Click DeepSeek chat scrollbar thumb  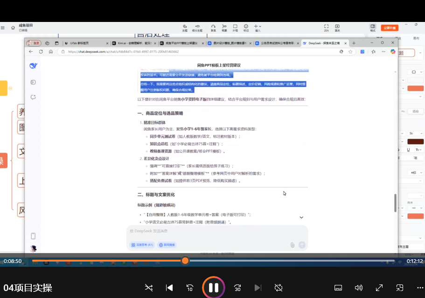coord(396,203)
